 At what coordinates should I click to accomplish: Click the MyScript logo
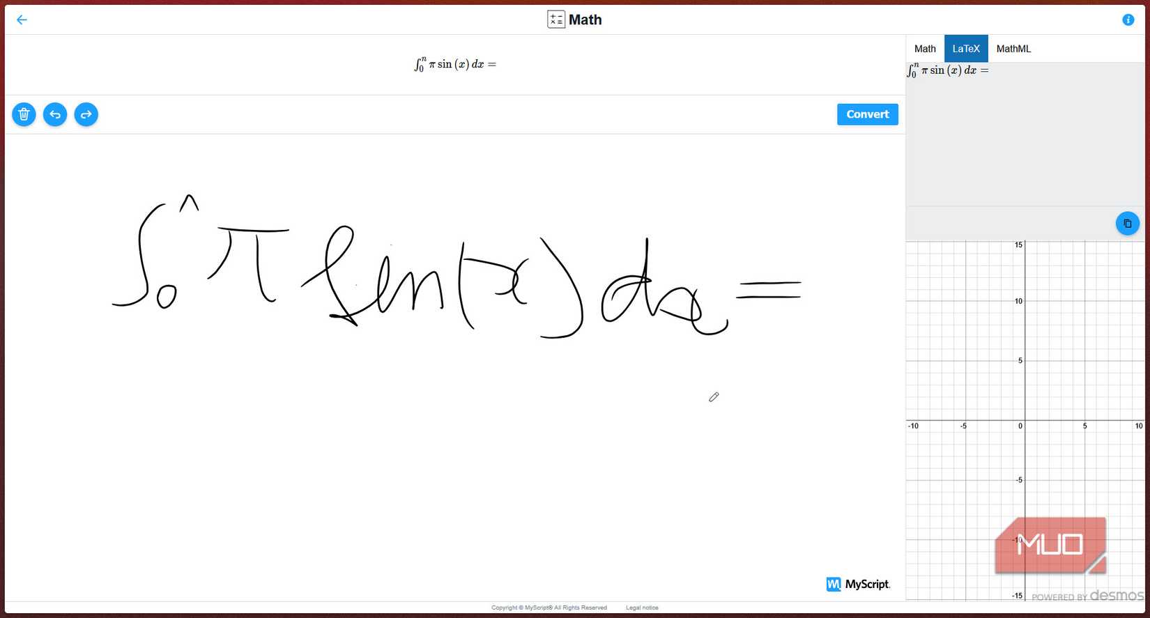tap(858, 584)
